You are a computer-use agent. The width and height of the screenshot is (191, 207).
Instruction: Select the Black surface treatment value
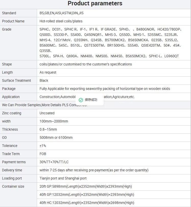pyautogui.click(x=44, y=80)
